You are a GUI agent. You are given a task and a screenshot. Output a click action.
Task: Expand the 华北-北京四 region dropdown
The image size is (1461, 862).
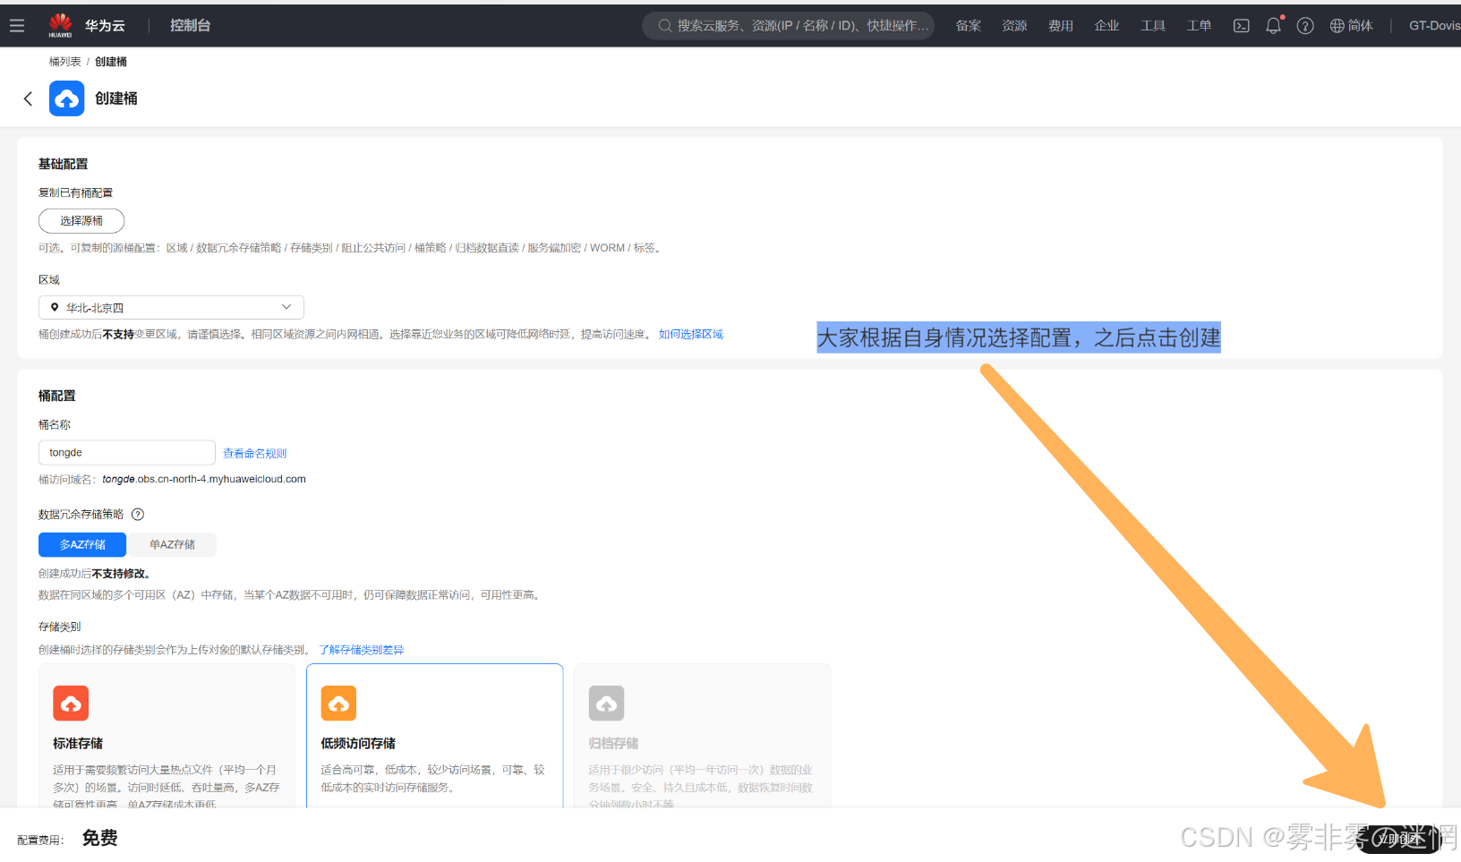click(x=171, y=307)
